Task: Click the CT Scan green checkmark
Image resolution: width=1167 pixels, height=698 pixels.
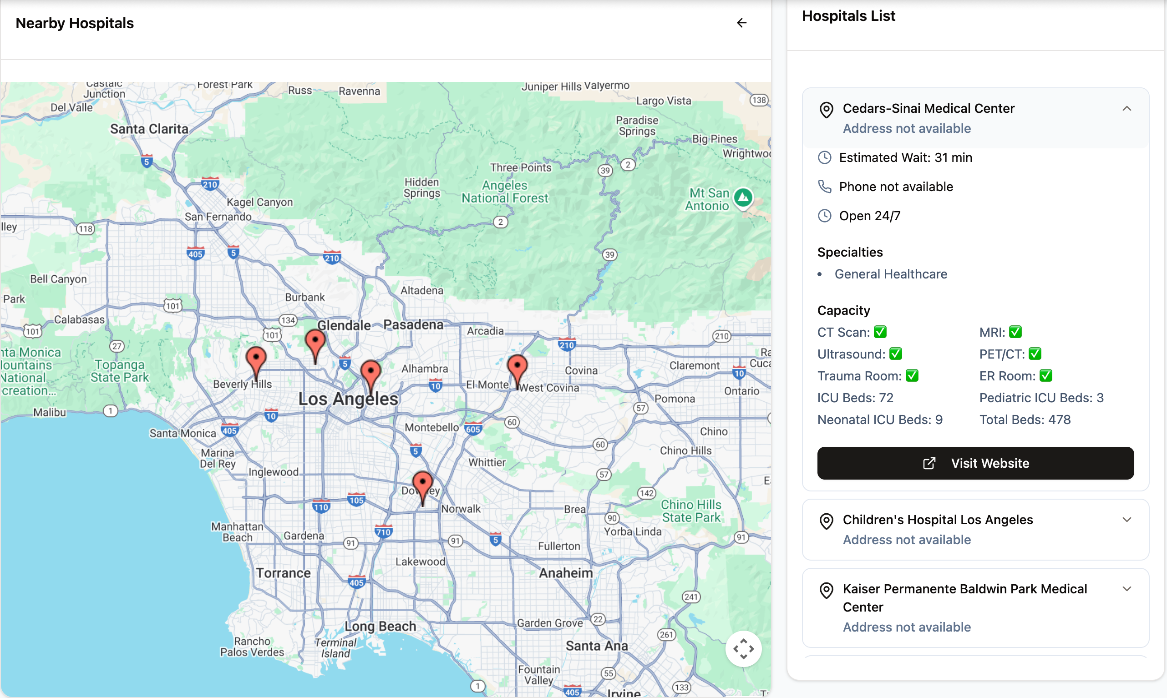Action: coord(880,332)
